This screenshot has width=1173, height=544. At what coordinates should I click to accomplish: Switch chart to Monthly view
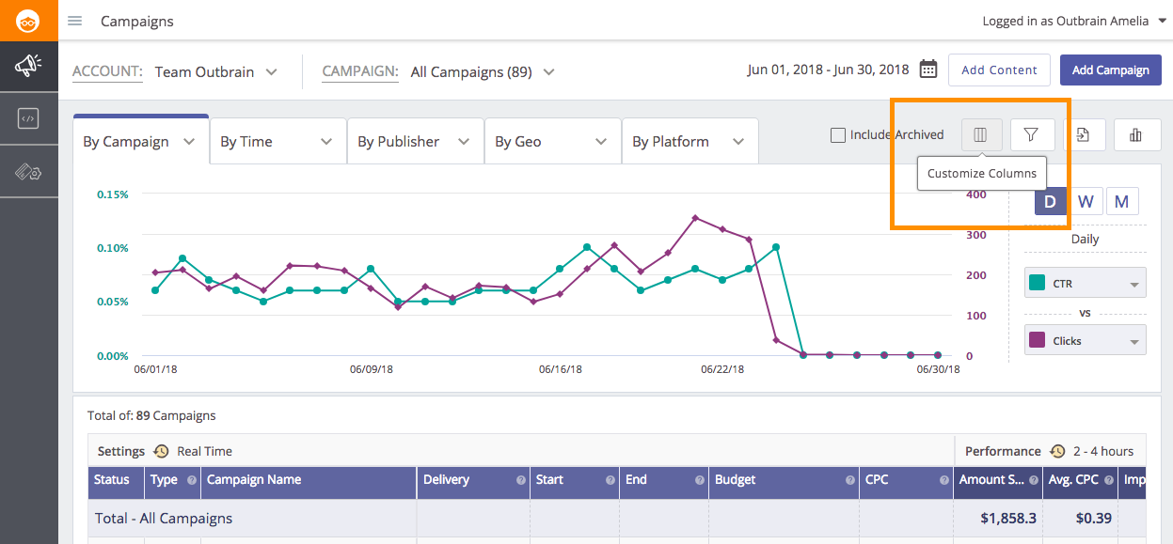[1121, 201]
